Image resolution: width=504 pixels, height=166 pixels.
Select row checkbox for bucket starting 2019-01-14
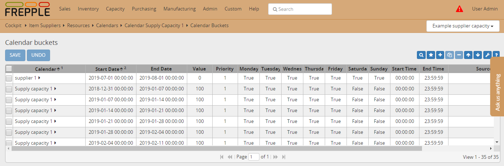(x=9, y=111)
